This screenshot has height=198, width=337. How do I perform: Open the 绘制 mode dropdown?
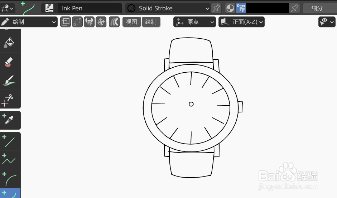tap(29, 22)
